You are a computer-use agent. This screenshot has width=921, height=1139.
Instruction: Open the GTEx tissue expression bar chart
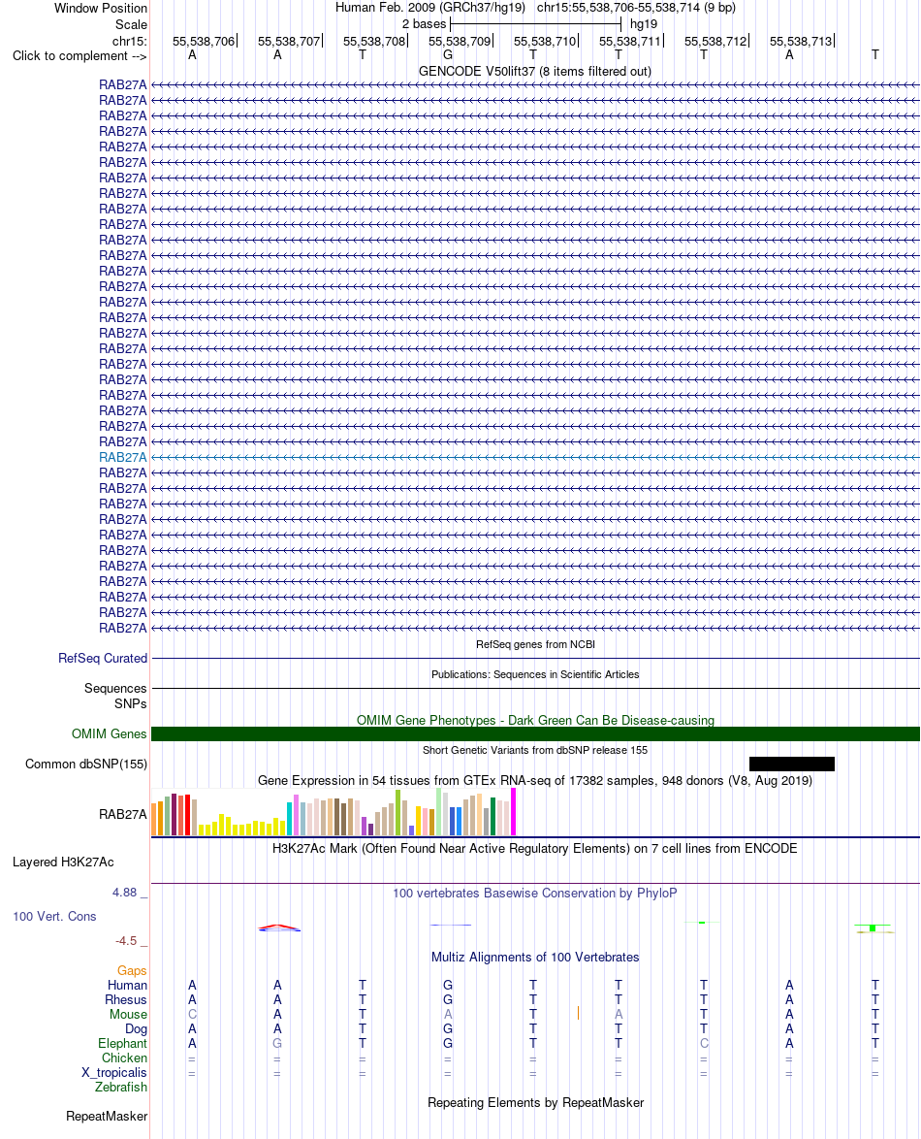(333, 812)
